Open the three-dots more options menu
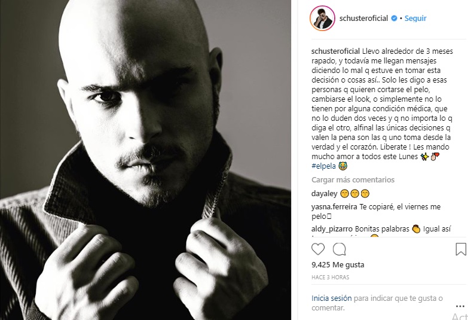This screenshot has width=468, height=320. (460, 306)
